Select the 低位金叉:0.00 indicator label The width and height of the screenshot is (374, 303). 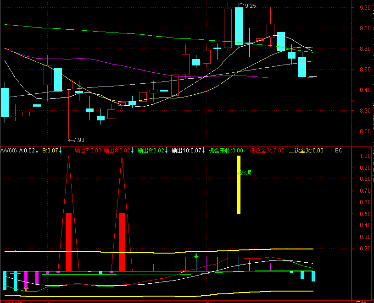click(x=267, y=150)
